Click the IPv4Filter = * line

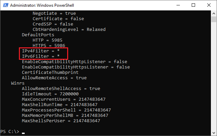(x=41, y=51)
